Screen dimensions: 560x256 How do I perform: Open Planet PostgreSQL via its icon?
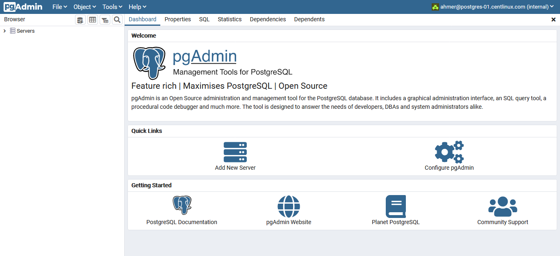(x=396, y=206)
